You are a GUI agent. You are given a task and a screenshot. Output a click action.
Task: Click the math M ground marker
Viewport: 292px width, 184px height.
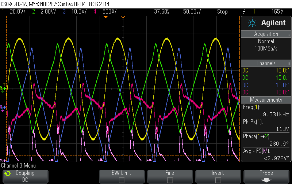[x=3, y=160]
